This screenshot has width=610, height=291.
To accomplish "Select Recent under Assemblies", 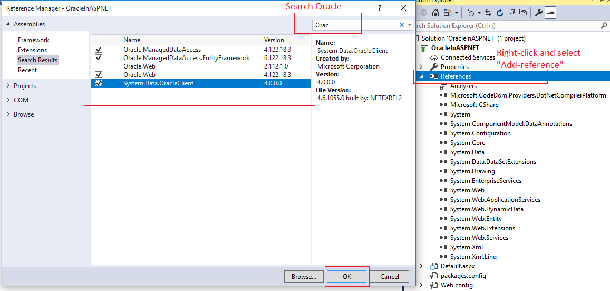I will [27, 70].
